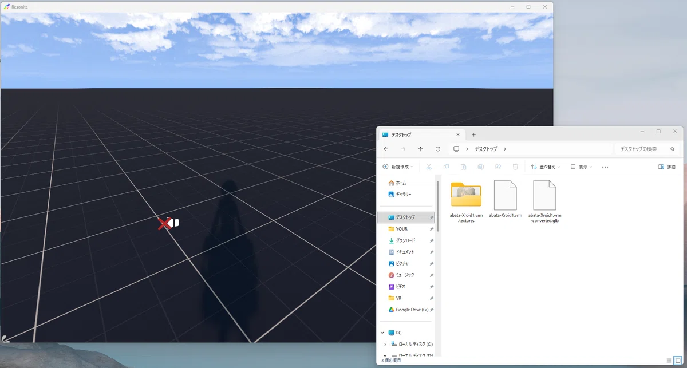Minimize the File Explorer window

(x=642, y=132)
